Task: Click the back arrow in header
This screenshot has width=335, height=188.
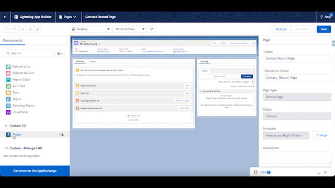Action: (x=5, y=17)
